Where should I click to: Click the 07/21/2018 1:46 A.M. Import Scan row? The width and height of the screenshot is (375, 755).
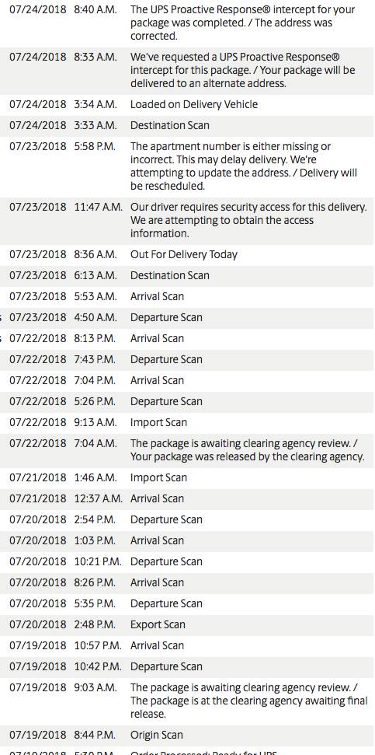(188, 478)
